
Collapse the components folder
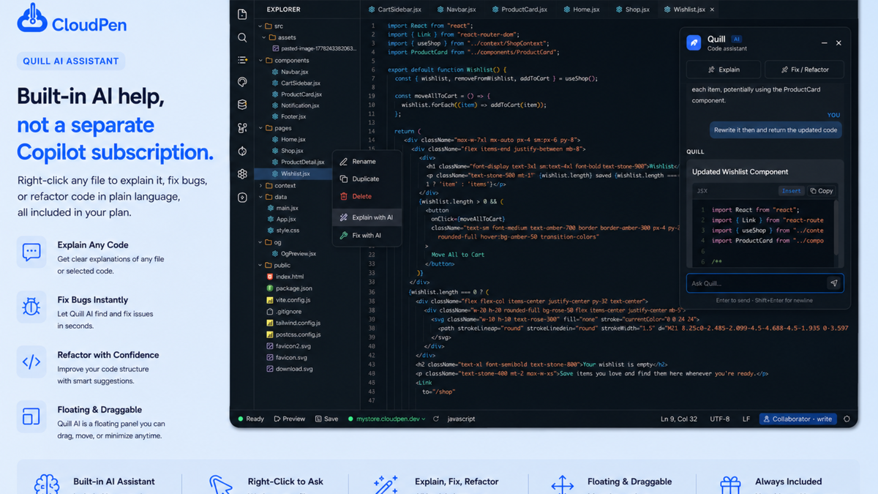(x=260, y=60)
